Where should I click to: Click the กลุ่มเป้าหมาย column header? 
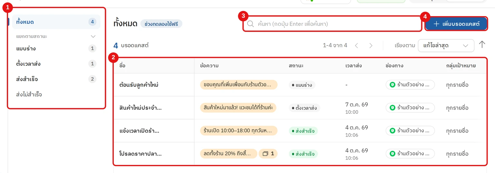coord(461,66)
